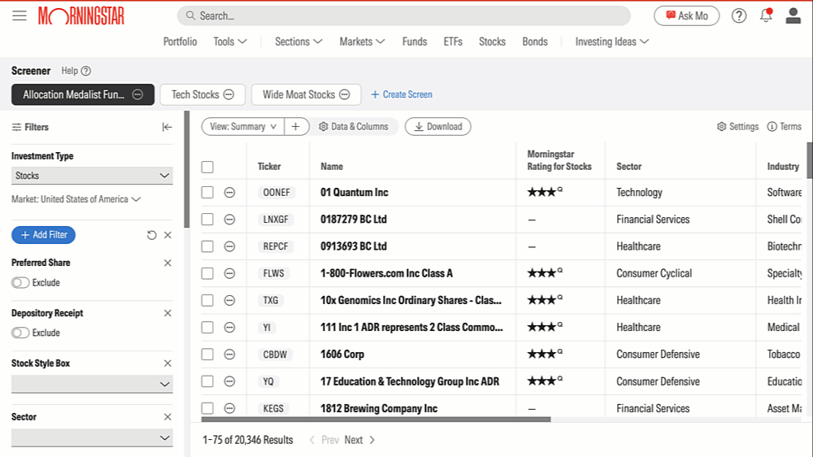Image resolution: width=813 pixels, height=457 pixels.
Task: Open Portfolio nav item
Action: coord(180,41)
